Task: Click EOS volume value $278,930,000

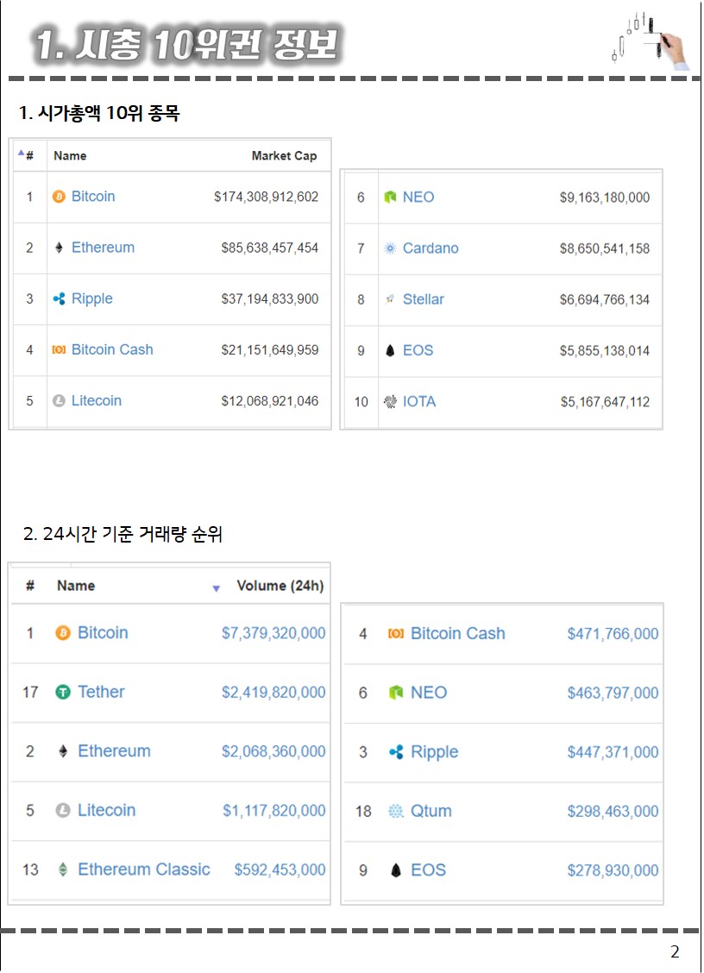Action: (x=613, y=870)
